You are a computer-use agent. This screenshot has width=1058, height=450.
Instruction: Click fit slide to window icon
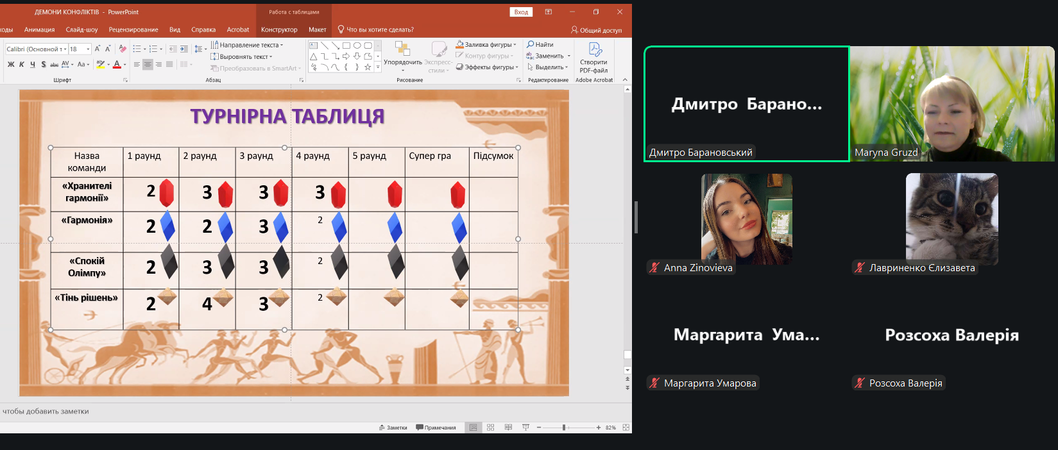tap(626, 428)
